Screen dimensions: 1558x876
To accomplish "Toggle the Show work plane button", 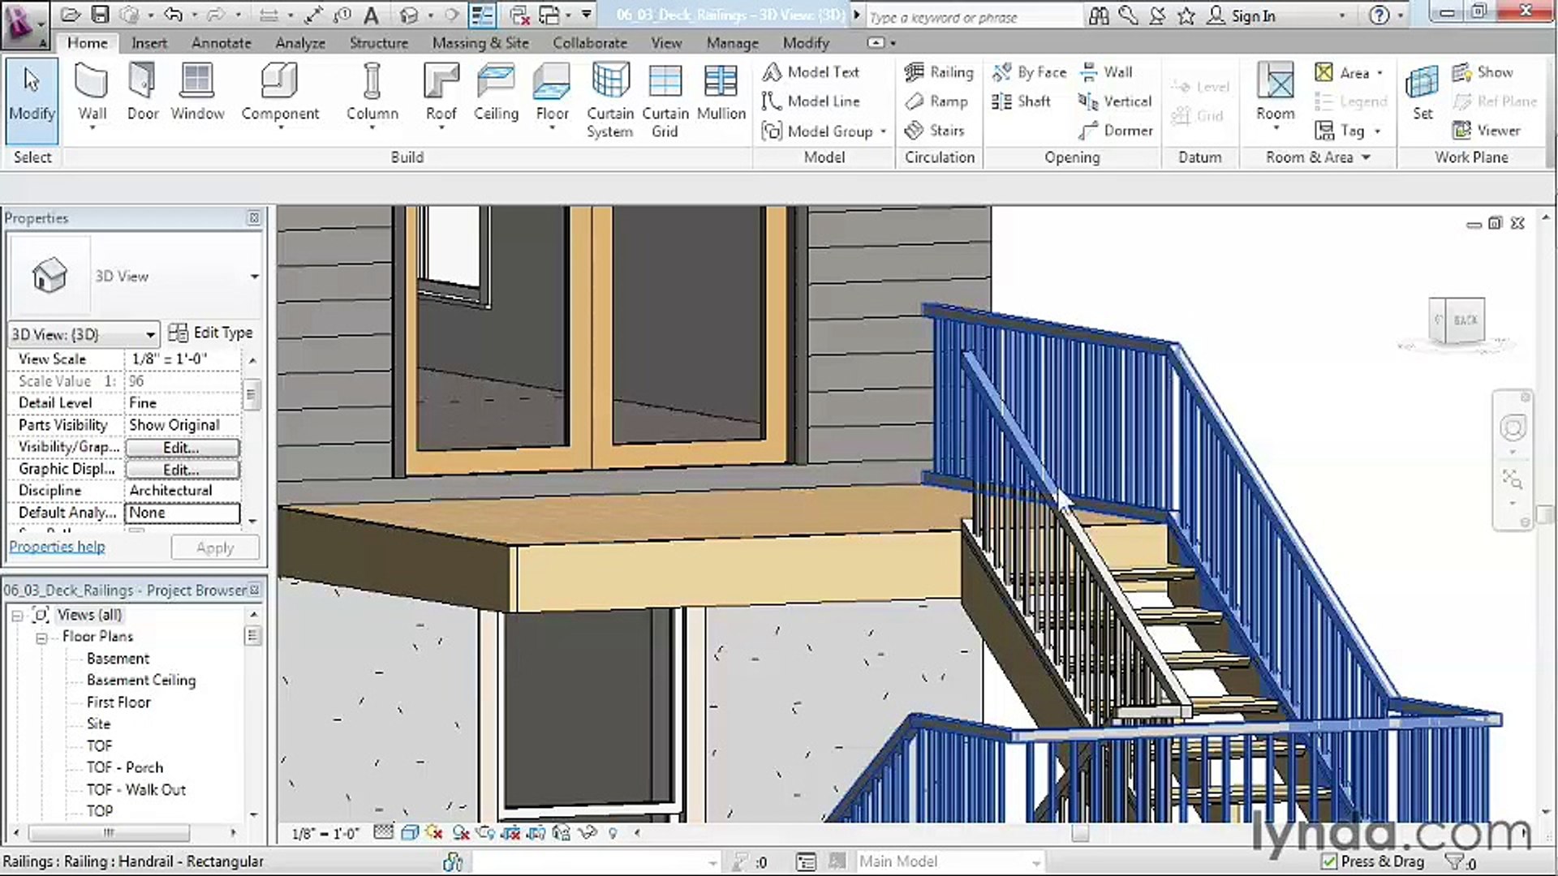I will tap(1483, 72).
